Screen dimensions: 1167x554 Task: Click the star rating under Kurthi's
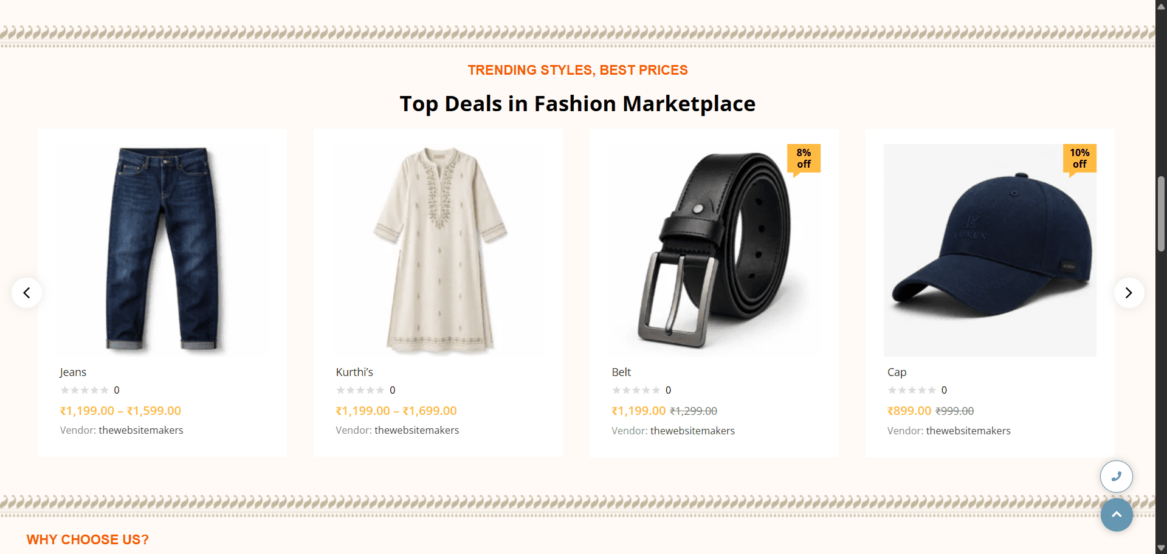coord(360,390)
